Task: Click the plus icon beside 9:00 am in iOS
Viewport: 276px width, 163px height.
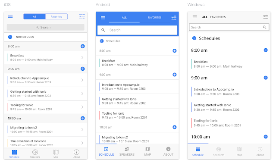Action: click(x=82, y=69)
